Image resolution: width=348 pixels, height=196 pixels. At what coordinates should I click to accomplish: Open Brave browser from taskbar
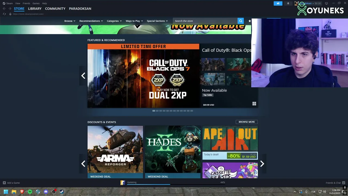click(x=22, y=192)
